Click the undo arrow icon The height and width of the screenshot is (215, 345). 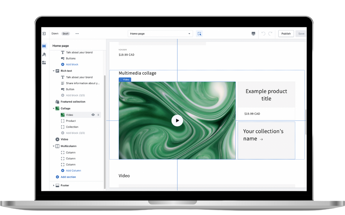pos(263,33)
